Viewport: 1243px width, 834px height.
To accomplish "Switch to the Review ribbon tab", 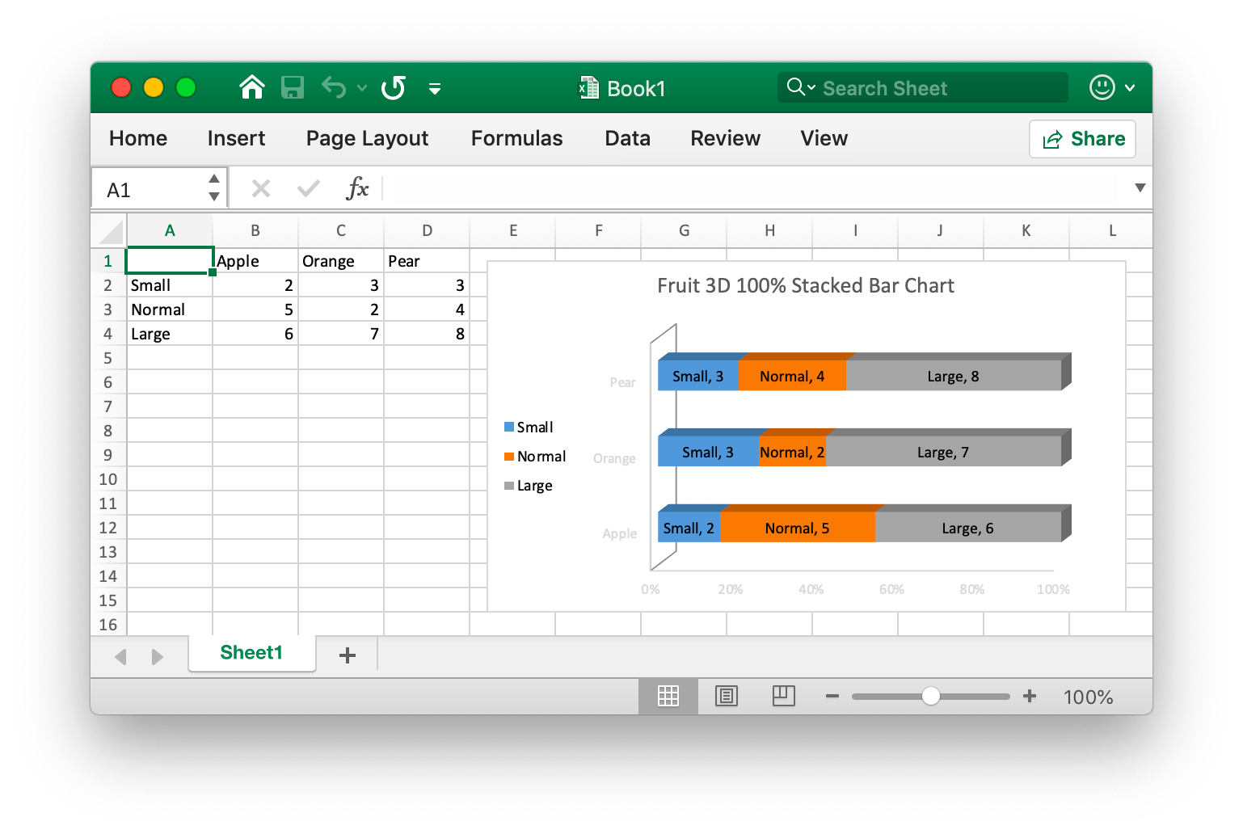I will [724, 138].
